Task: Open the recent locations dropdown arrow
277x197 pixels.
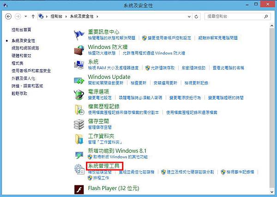Action: [x=25, y=17]
